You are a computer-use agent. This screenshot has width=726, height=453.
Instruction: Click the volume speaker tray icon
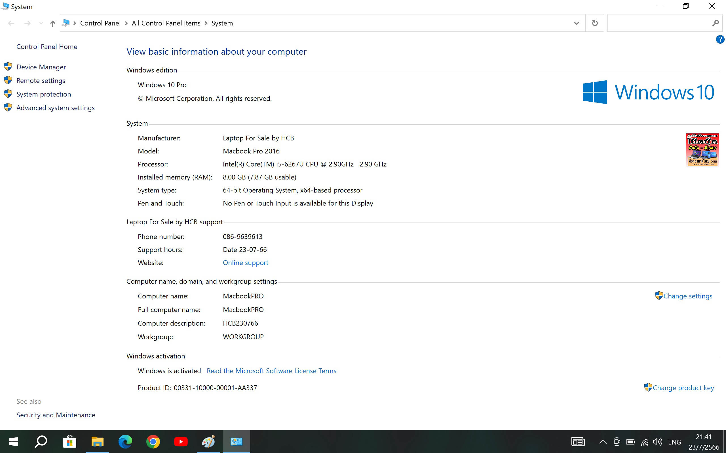tap(657, 442)
